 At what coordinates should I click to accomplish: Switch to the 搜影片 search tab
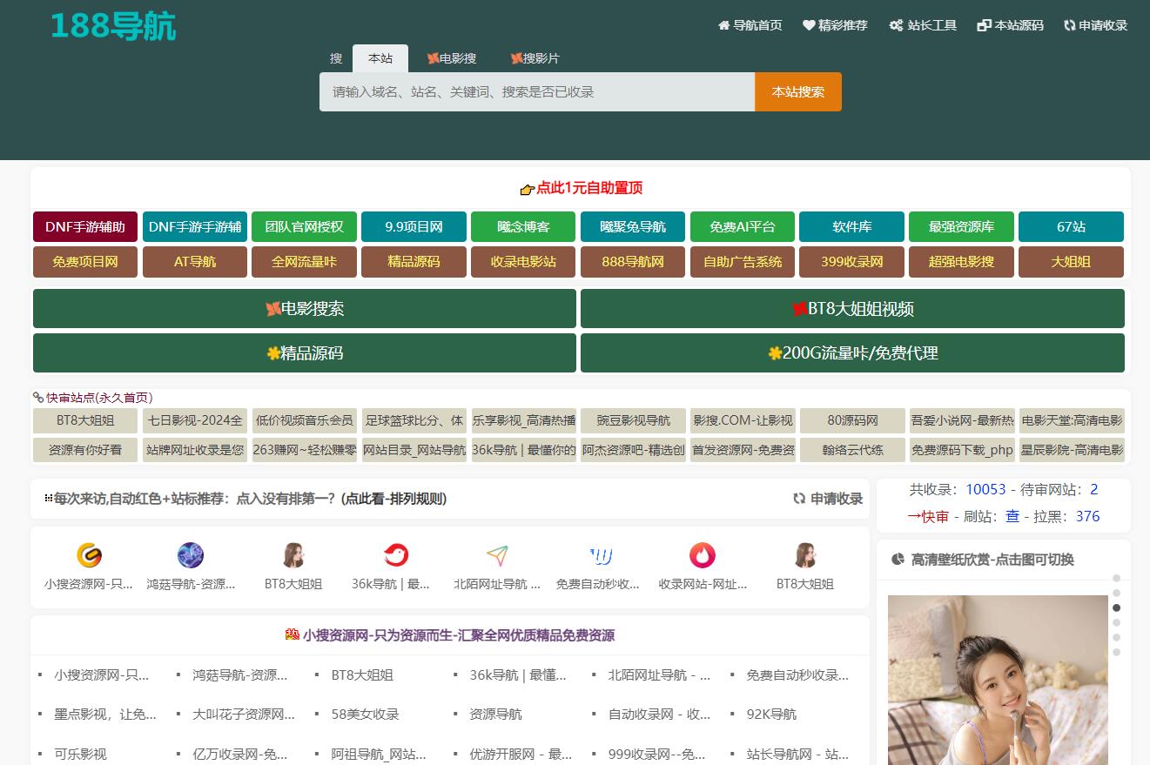coord(535,58)
